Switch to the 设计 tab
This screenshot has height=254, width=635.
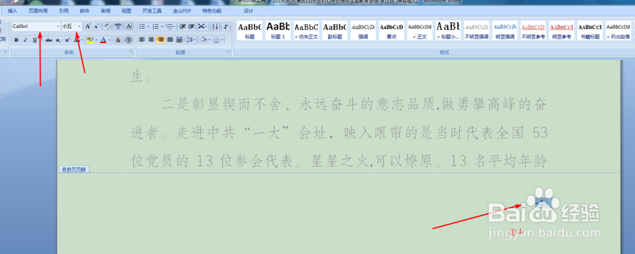pyautogui.click(x=248, y=11)
